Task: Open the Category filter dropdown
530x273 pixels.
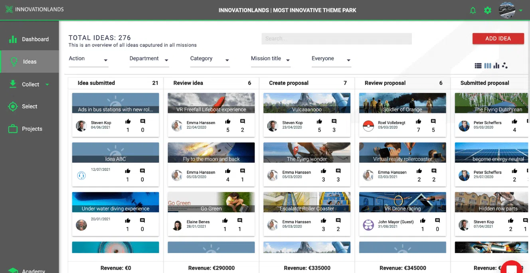Action: 210,59
